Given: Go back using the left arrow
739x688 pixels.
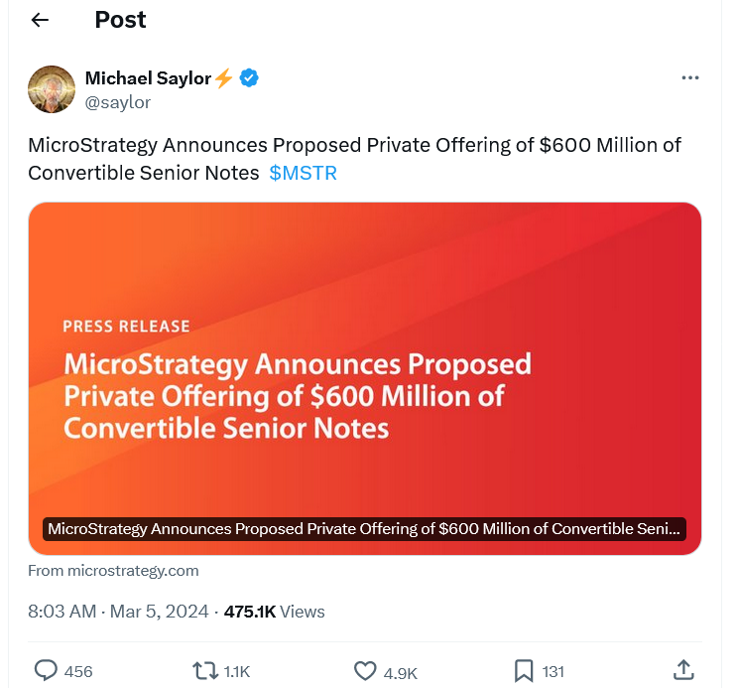Looking at the screenshot, I should click(x=40, y=20).
